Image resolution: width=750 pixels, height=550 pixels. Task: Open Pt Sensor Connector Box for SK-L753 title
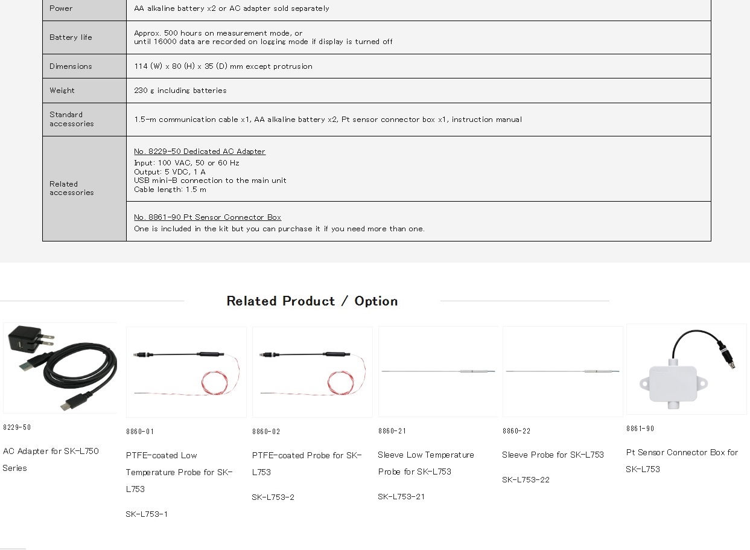[x=682, y=461]
